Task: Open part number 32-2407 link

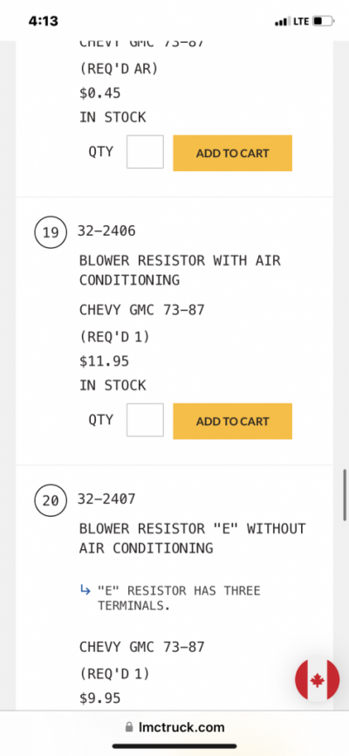Action: click(106, 499)
